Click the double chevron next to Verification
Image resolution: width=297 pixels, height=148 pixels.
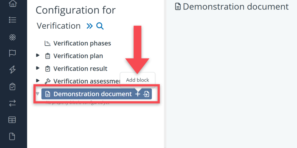pyautogui.click(x=90, y=26)
